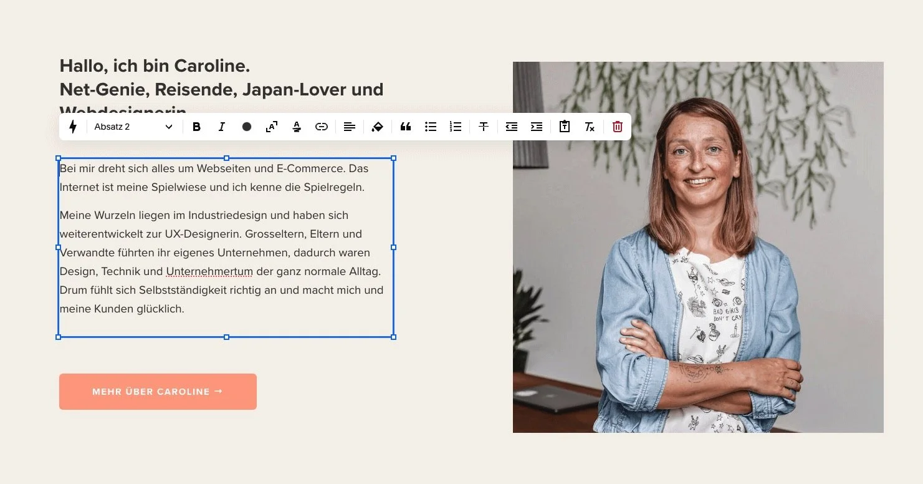This screenshot has width=923, height=484.
Task: Insert a hyperlink into the text
Action: pyautogui.click(x=322, y=127)
